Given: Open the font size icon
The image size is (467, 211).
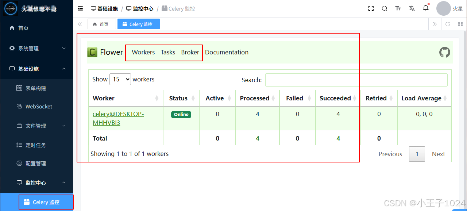Looking at the screenshot, I should point(398,8).
